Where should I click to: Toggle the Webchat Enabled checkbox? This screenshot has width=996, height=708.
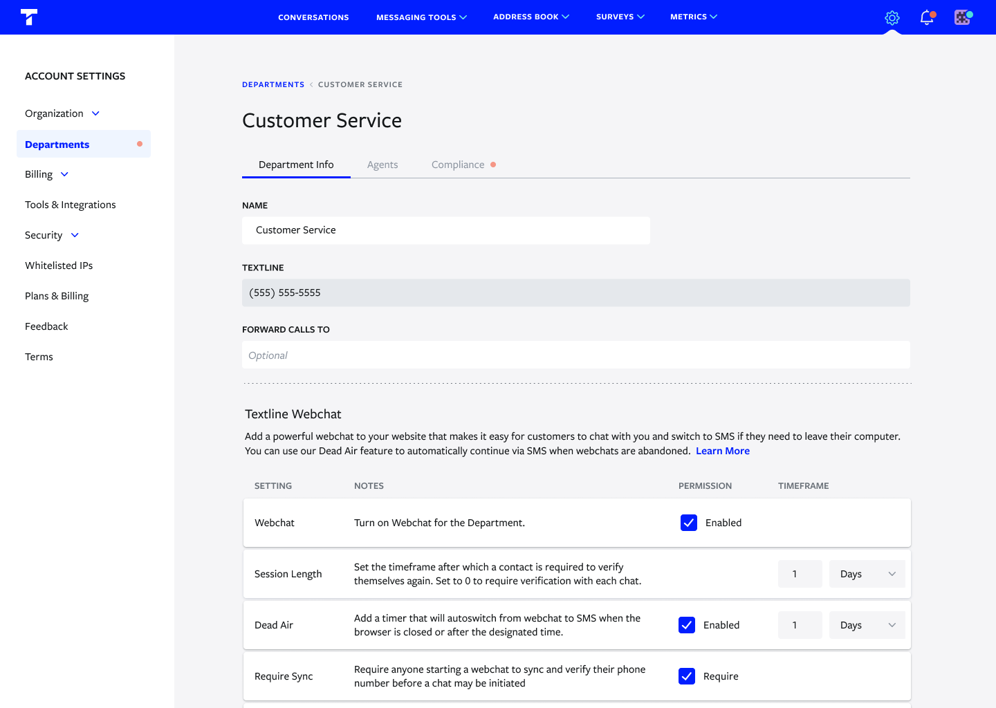(689, 523)
